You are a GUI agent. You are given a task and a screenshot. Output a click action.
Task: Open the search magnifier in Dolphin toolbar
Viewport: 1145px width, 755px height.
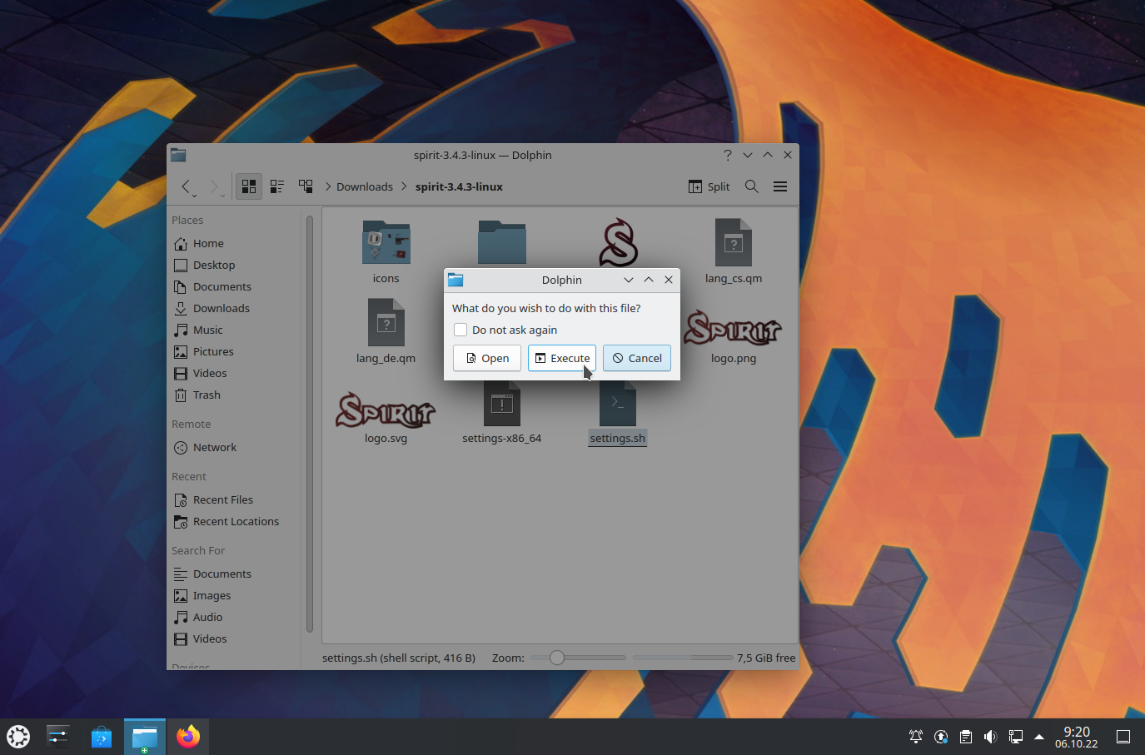(x=752, y=186)
